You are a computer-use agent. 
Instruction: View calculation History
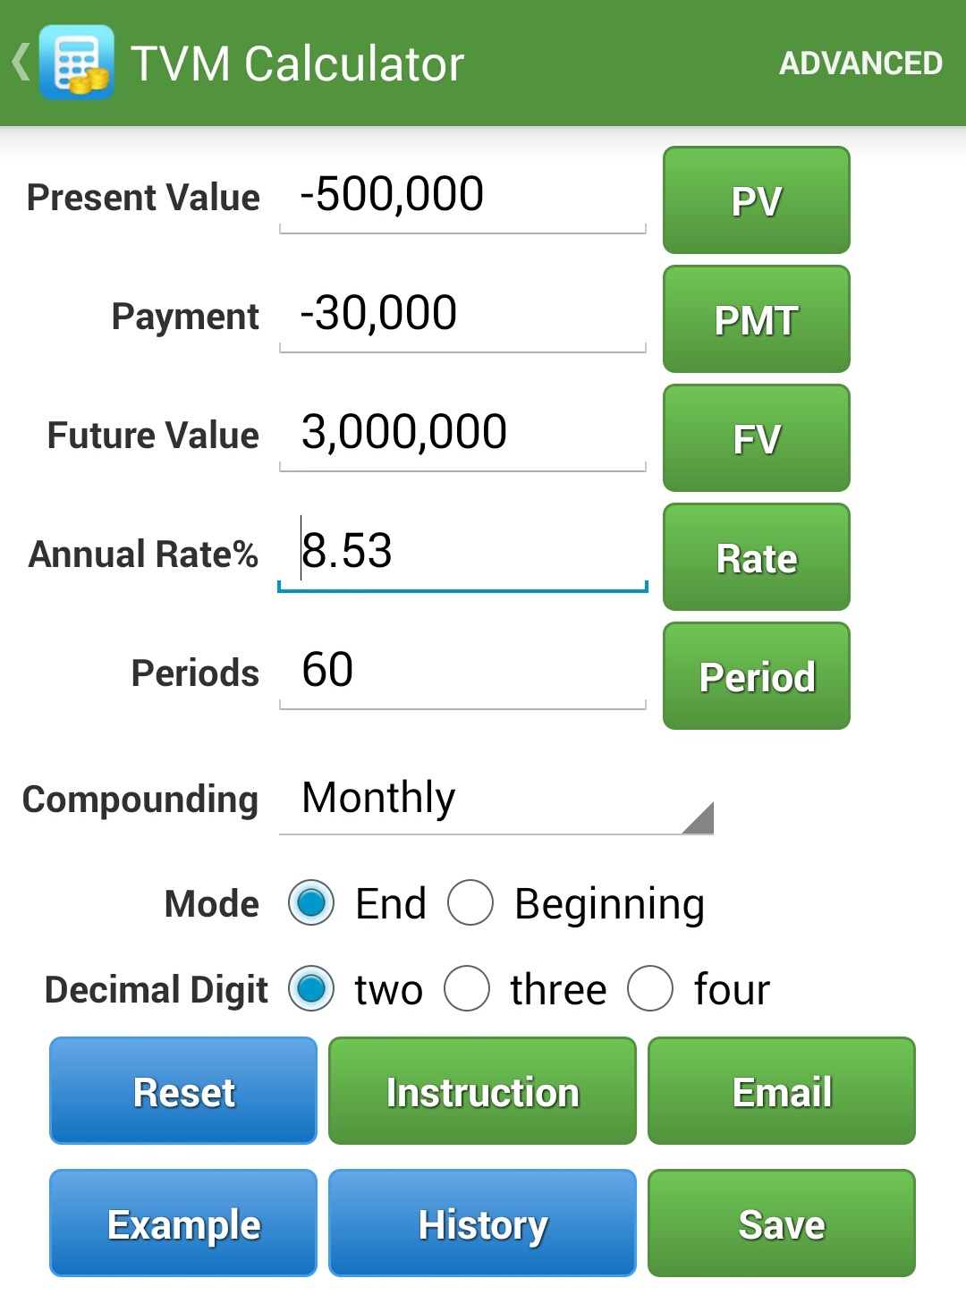click(482, 1223)
